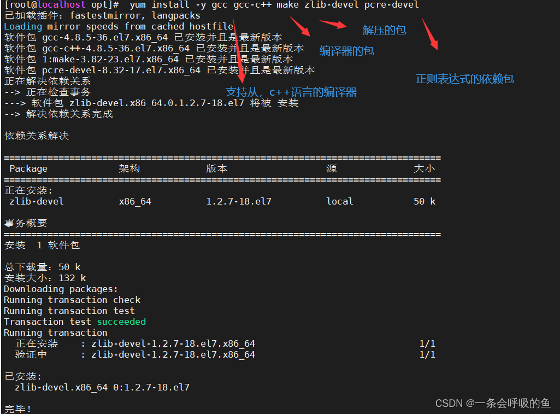Click the 'Running transaction check' line
The width and height of the screenshot is (560, 414).
[72, 300]
